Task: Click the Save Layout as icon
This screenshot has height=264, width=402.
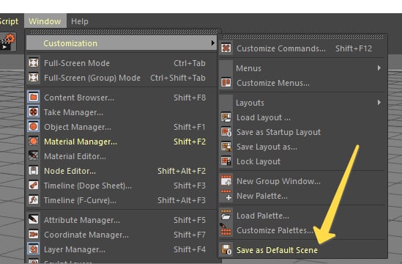Action: point(226,147)
